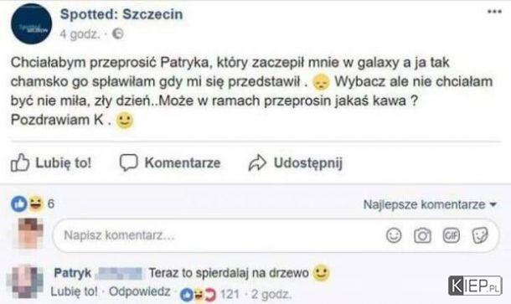This screenshot has height=304, width=511.
Task: Insert an emoji with the smiley icon
Action: pos(394,235)
